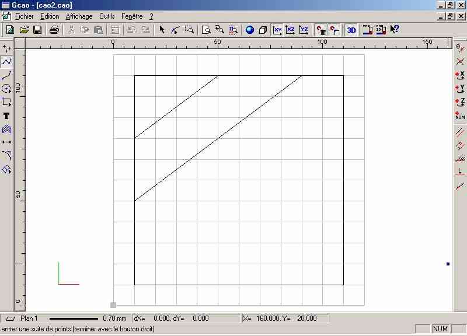The image size is (467, 336).
Task: Click the point-on-line constraint icon at bottom right
Action: (x=460, y=186)
